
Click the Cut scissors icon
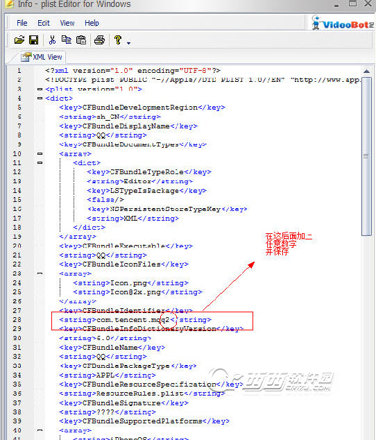[x=52, y=40]
